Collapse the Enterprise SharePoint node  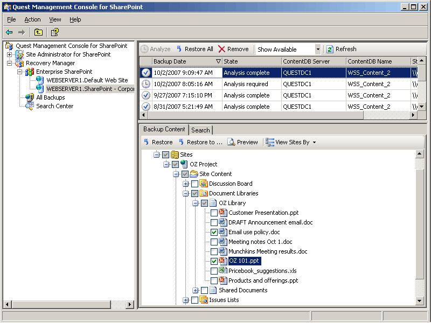tap(19, 72)
